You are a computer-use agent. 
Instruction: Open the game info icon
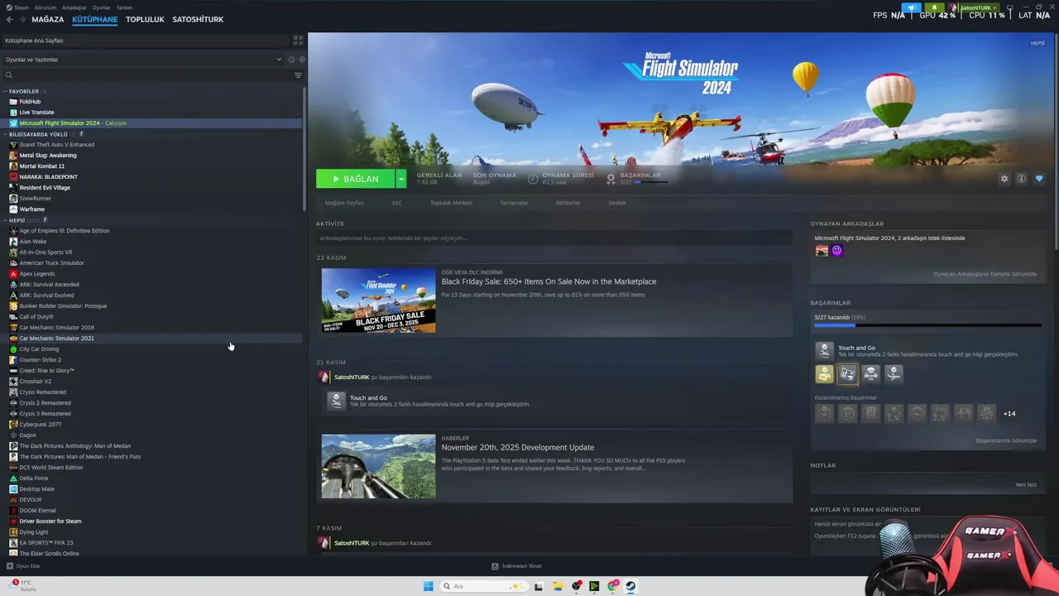[1022, 179]
